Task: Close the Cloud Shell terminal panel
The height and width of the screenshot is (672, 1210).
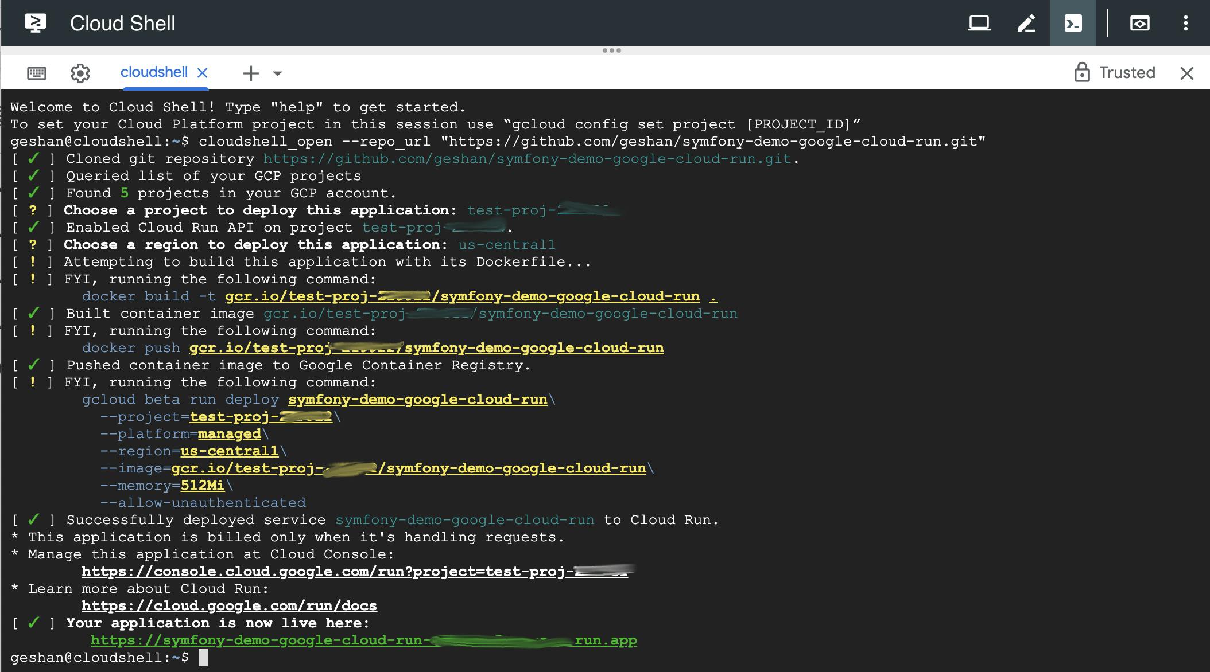Action: (x=1186, y=73)
